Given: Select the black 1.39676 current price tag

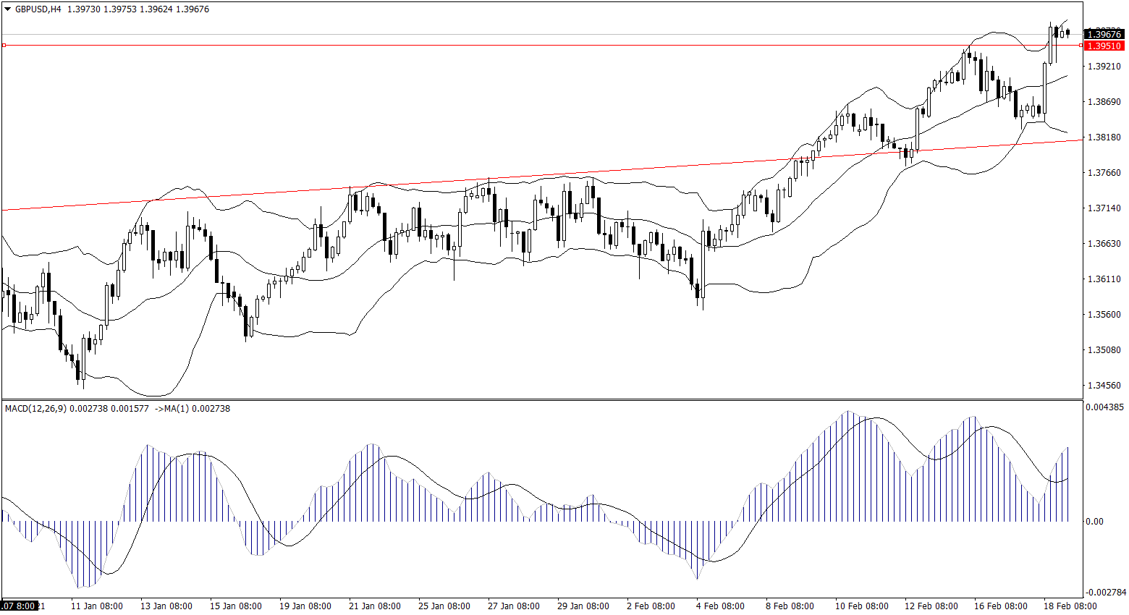Looking at the screenshot, I should pos(1104,34).
